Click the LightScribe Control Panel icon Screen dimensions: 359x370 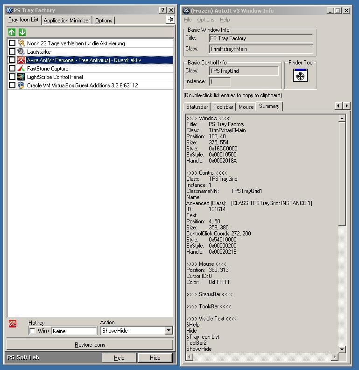[21, 77]
